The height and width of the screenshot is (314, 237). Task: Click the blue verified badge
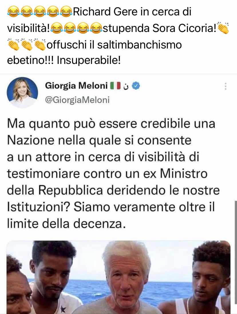pyautogui.click(x=136, y=86)
